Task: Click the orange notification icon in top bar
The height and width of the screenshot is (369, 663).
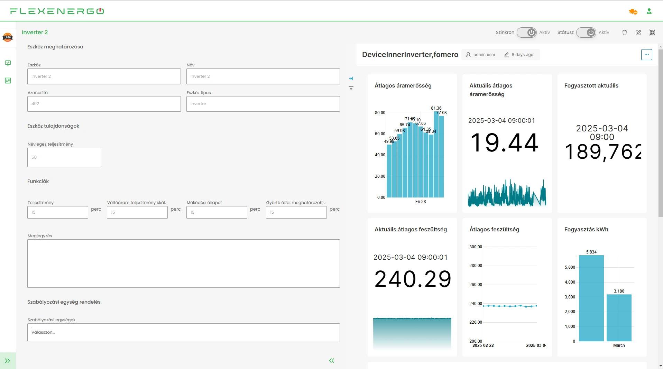Action: coord(633,12)
